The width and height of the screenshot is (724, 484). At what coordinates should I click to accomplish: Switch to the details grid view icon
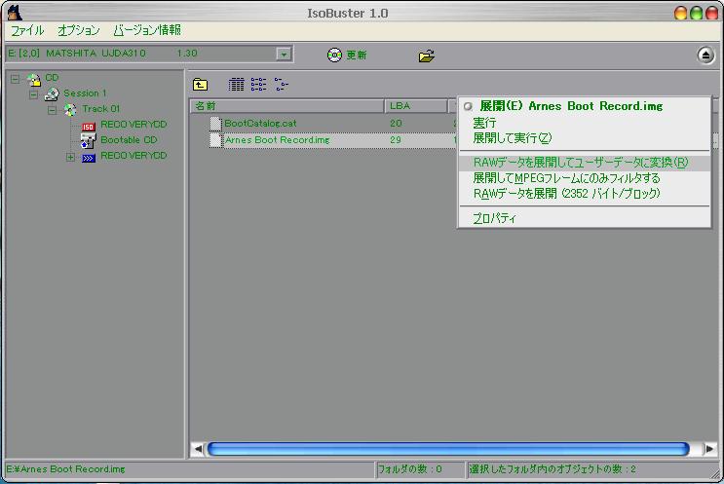point(236,85)
